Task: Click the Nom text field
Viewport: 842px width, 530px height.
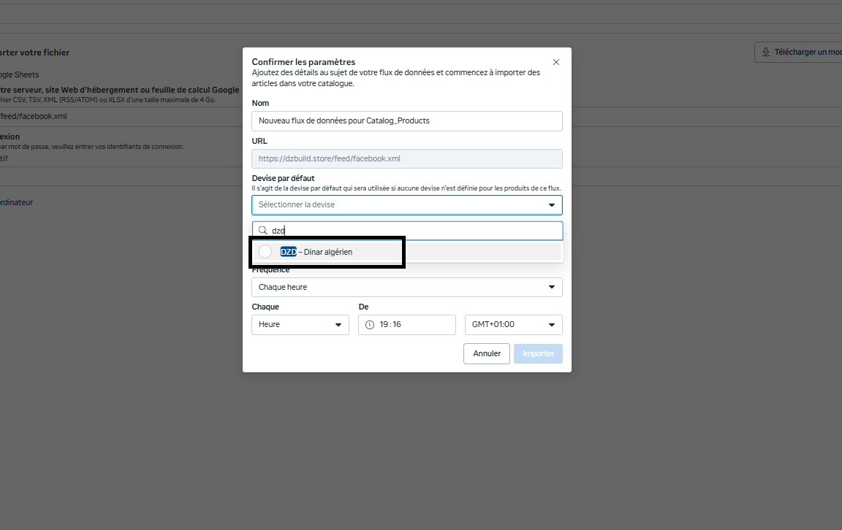Action: pos(406,121)
